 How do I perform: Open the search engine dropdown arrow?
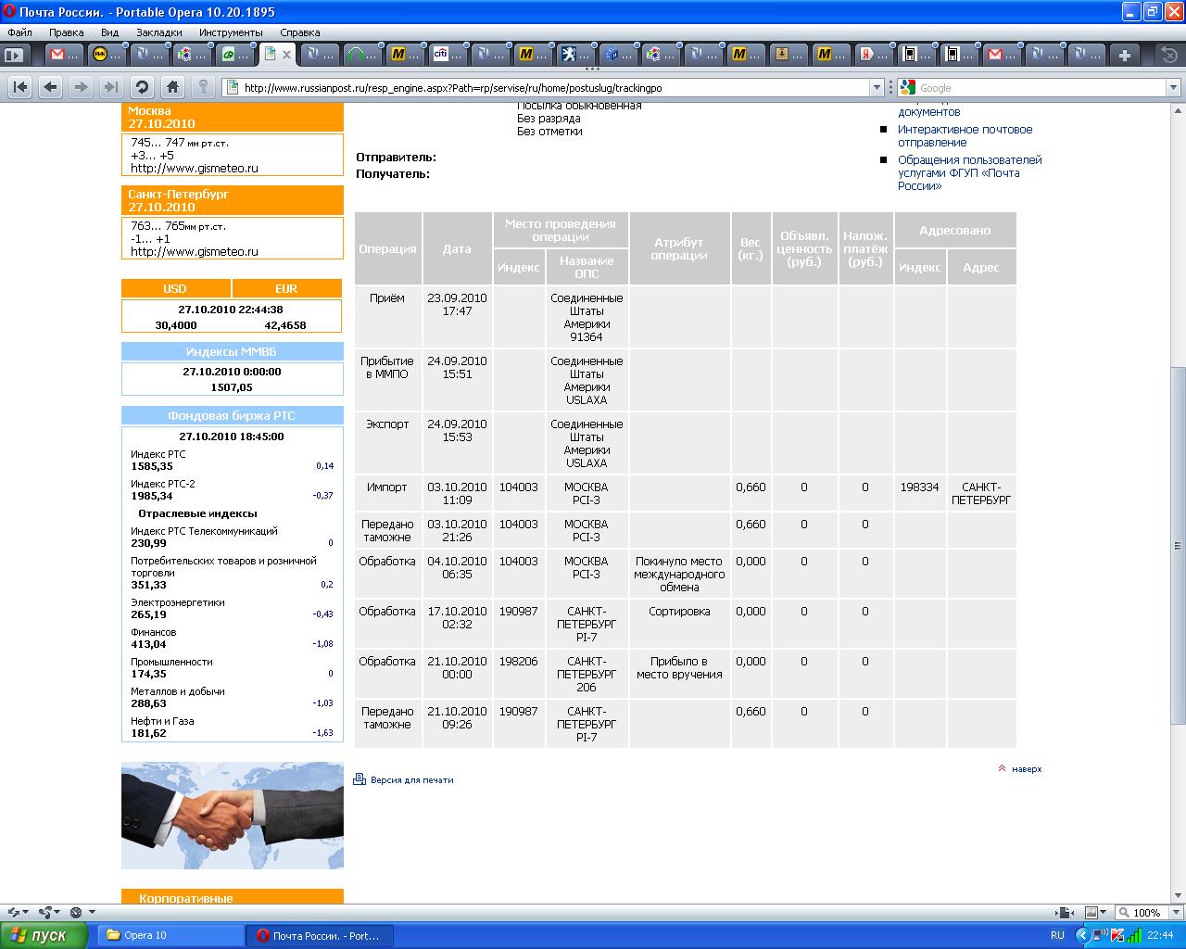[x=1174, y=88]
